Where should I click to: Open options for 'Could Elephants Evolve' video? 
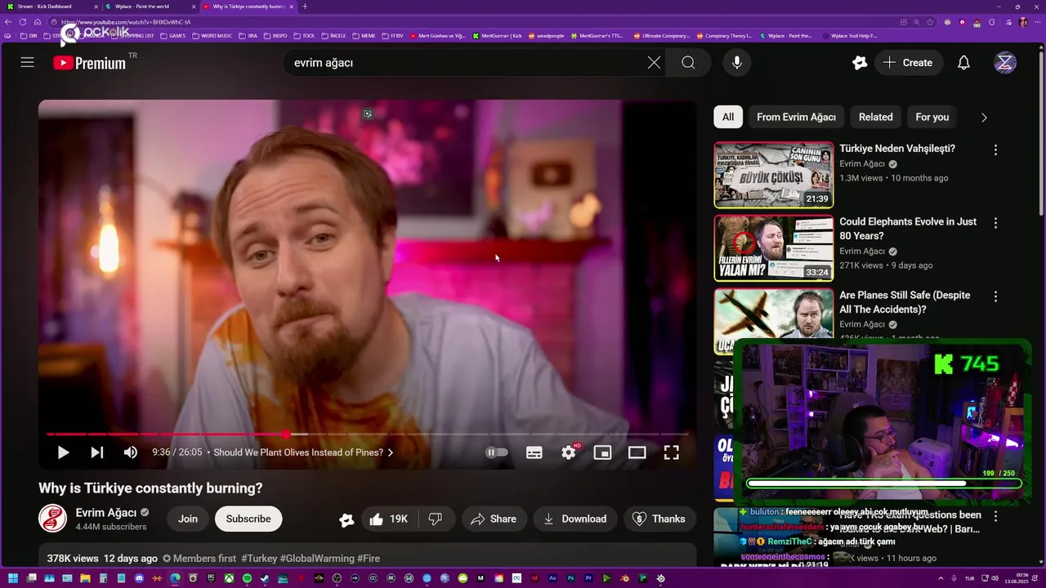tap(995, 223)
